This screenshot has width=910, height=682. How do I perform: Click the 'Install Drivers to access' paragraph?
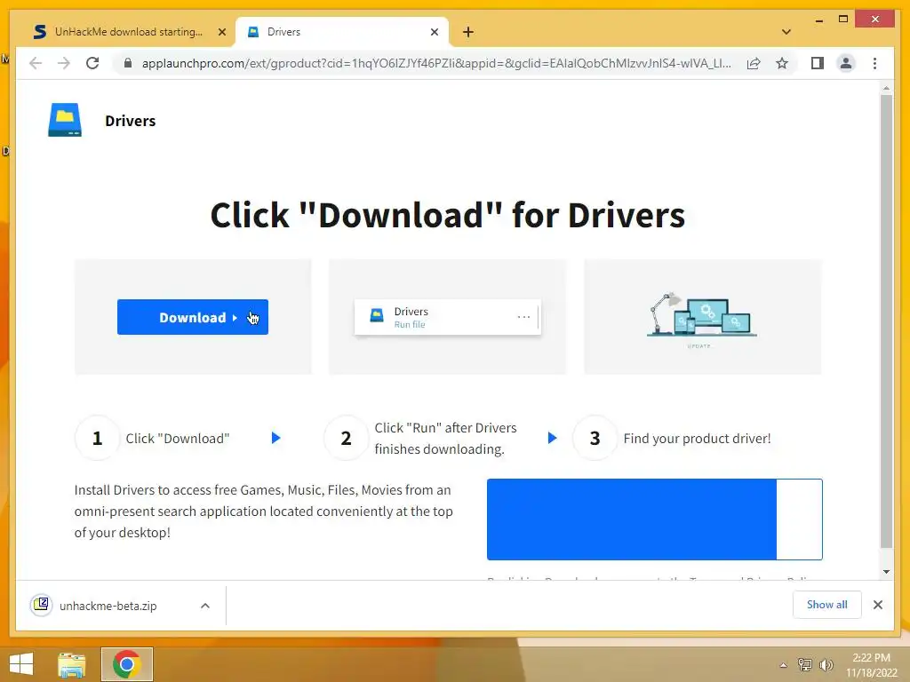(x=263, y=511)
